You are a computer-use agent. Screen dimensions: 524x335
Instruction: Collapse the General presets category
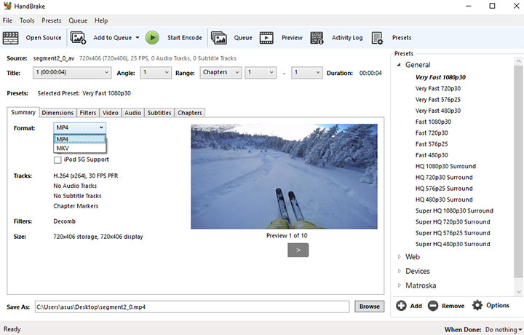pyautogui.click(x=399, y=66)
